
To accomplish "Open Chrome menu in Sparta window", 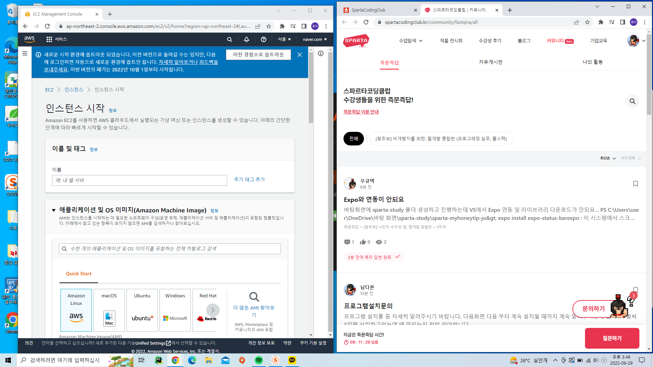I will (x=644, y=22).
